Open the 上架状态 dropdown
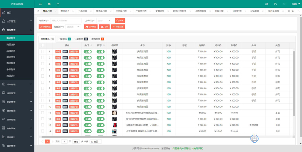The image size is (302, 152). tap(104, 20)
